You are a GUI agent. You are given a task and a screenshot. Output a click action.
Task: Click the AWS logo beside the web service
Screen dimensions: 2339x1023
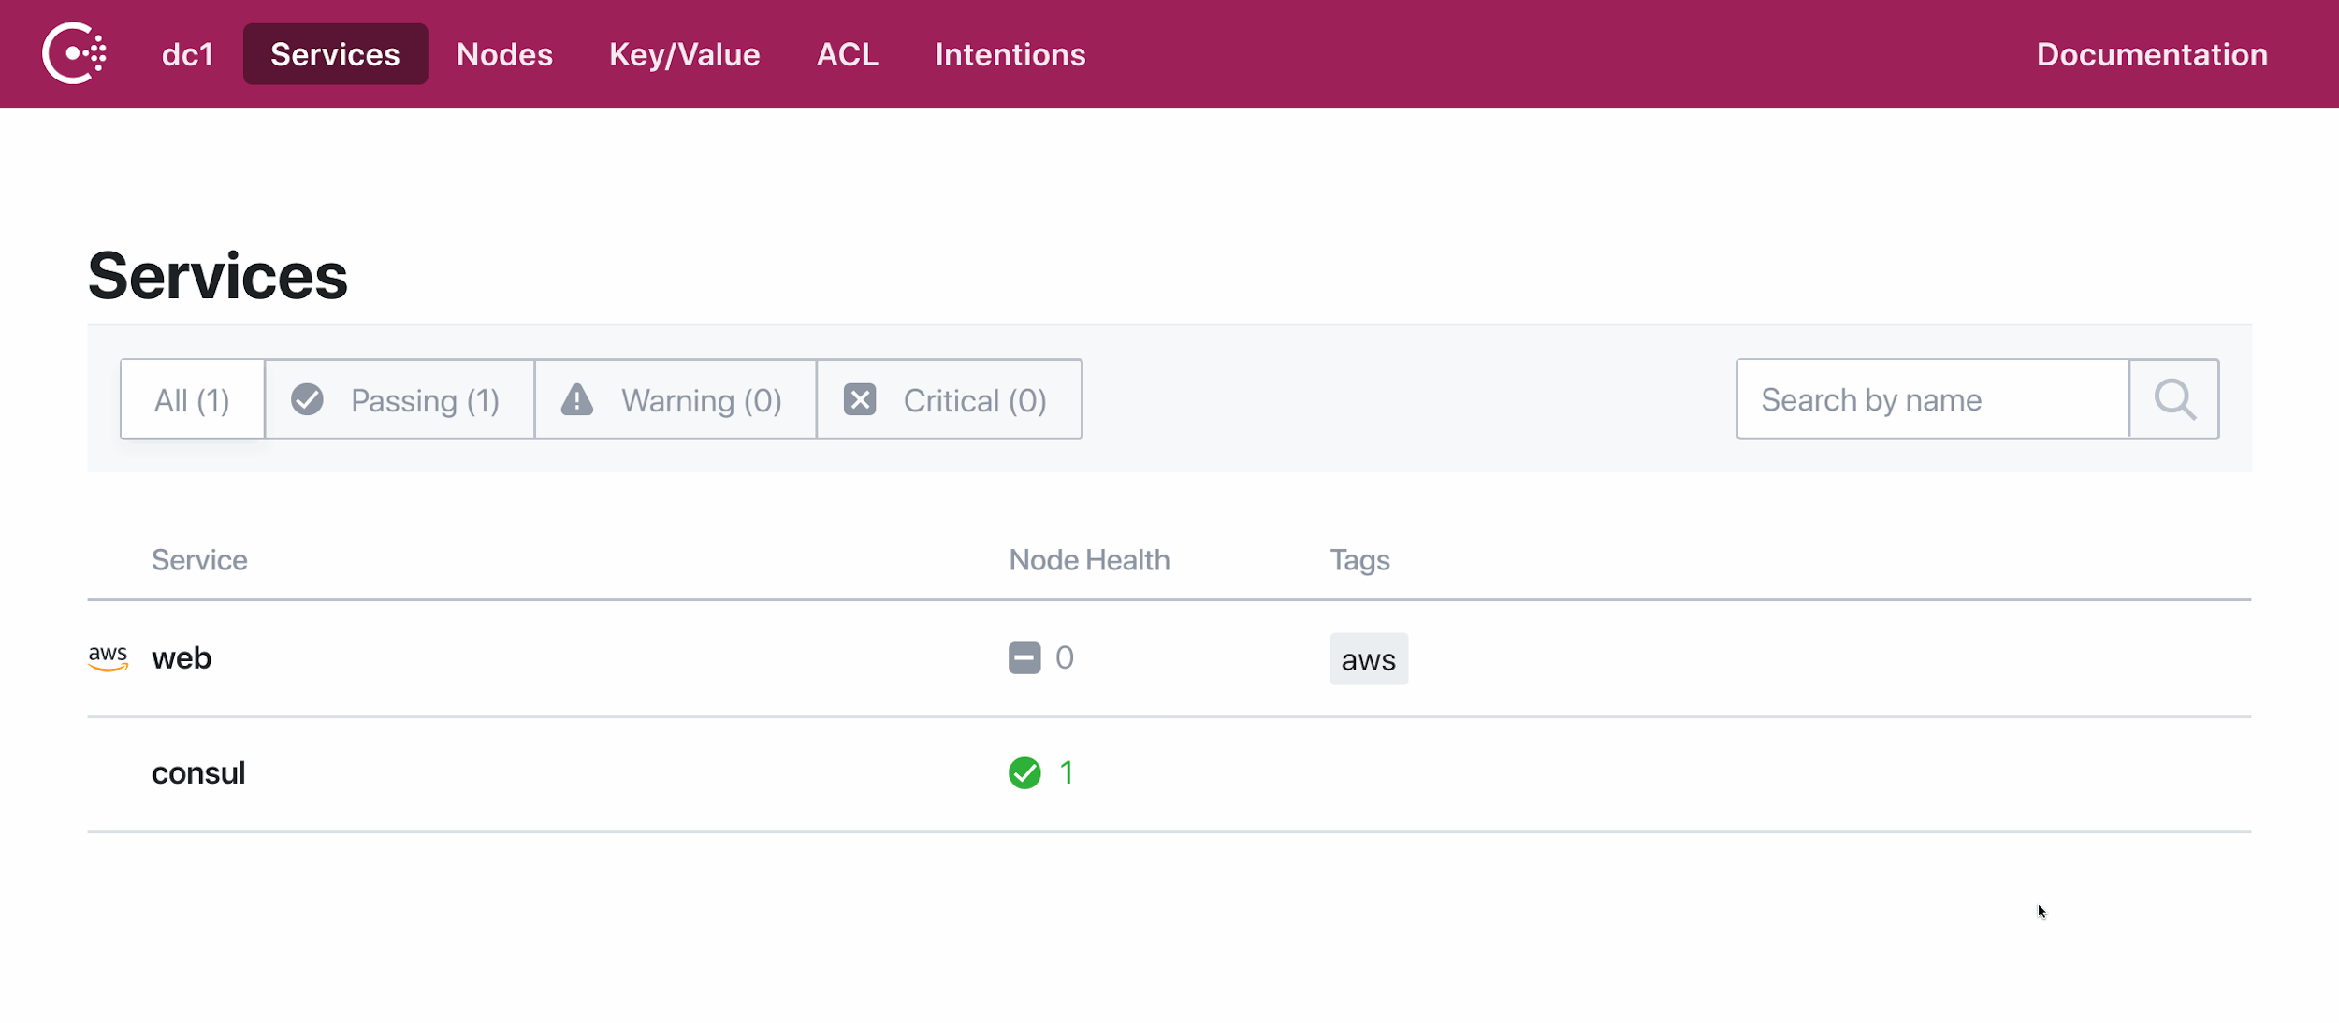click(109, 657)
